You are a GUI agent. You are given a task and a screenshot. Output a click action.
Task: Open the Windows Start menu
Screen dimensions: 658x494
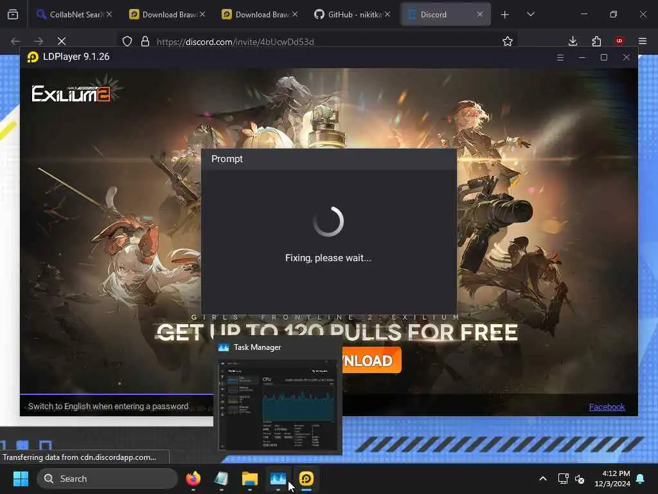tap(21, 479)
